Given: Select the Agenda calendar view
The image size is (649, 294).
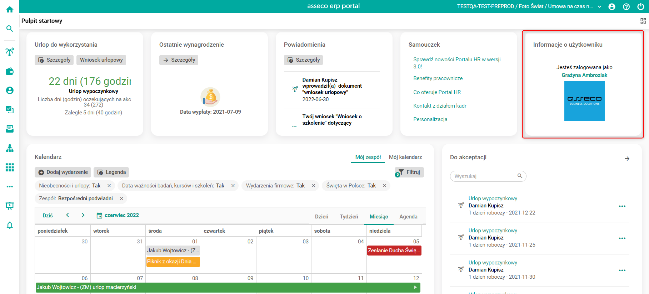Looking at the screenshot, I should [x=408, y=217].
